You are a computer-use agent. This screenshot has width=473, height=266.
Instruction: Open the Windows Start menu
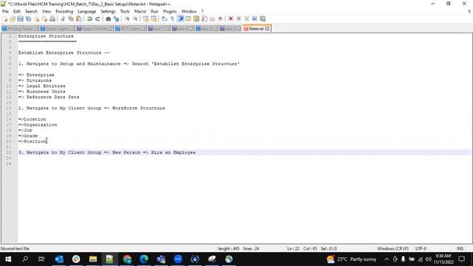8,259
